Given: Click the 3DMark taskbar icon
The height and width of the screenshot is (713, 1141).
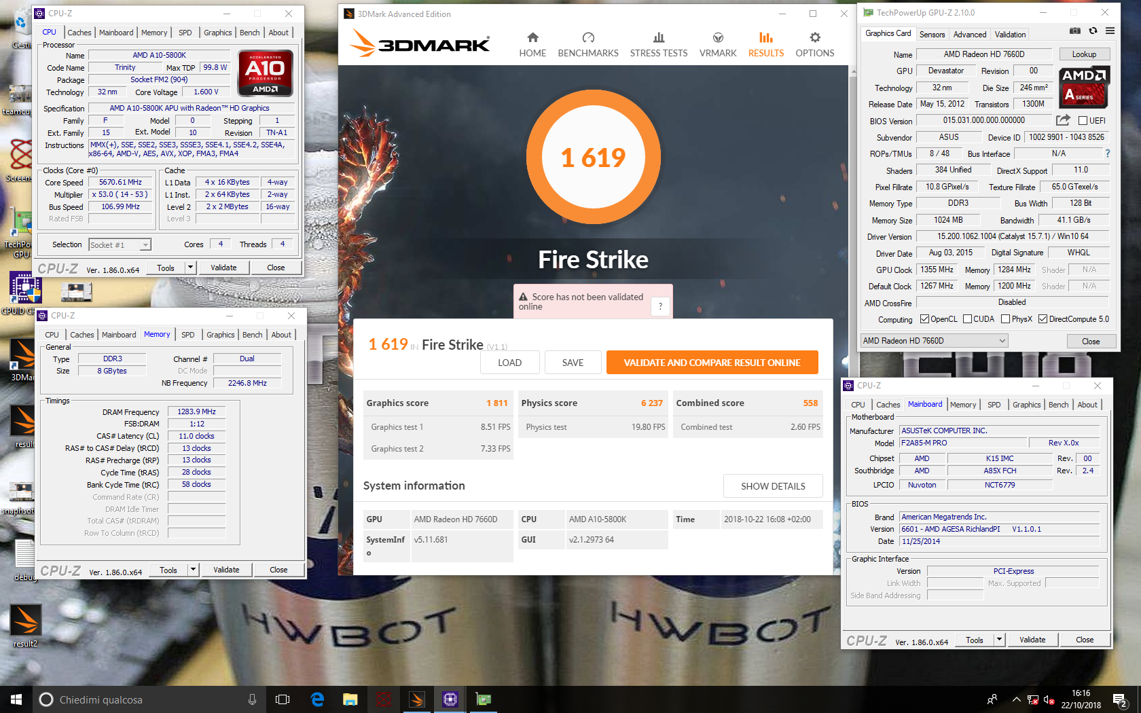Looking at the screenshot, I should pyautogui.click(x=417, y=699).
